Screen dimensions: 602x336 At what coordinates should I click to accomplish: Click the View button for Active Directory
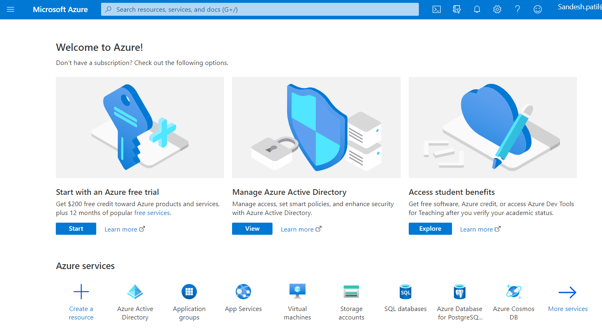[x=252, y=229]
